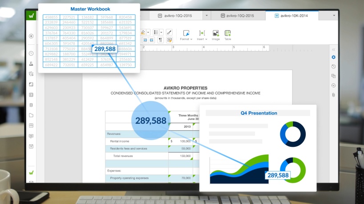Image resolution: width=364 pixels, height=204 pixels.
Task: Click the Workiva W logo at top left
Action: [31, 16]
